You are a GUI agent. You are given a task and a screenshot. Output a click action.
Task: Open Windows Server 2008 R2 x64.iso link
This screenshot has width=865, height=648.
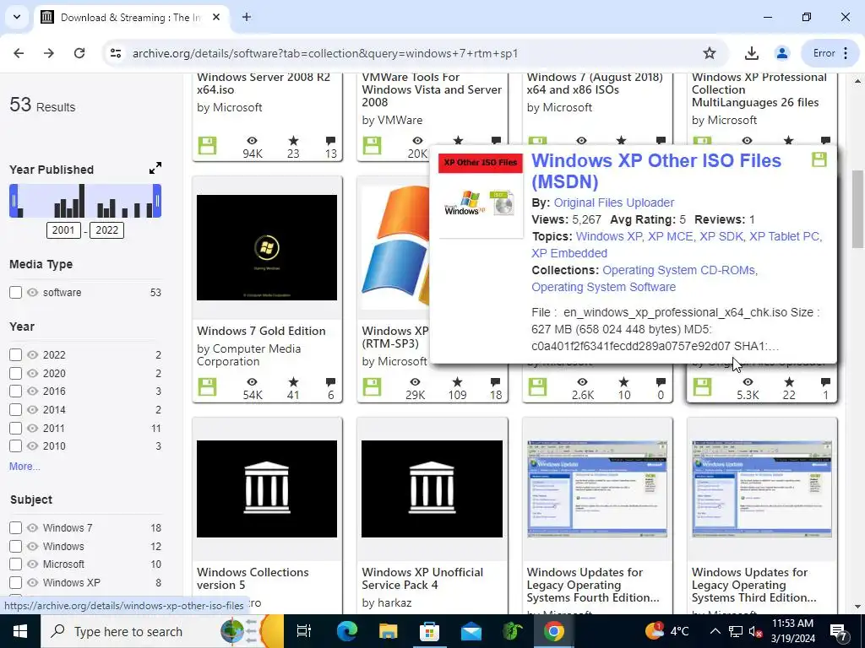click(x=264, y=84)
